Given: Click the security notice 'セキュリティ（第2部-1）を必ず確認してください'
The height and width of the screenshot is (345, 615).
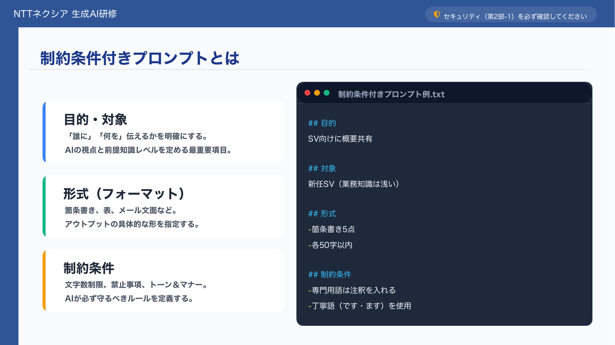Looking at the screenshot, I should 515,16.
